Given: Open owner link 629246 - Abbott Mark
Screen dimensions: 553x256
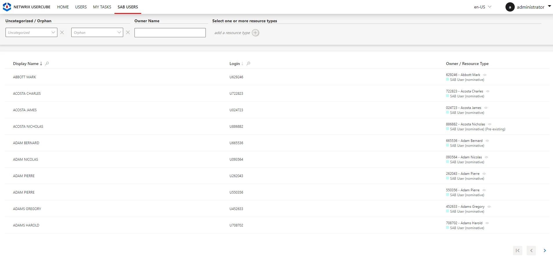Looking at the screenshot, I should pyautogui.click(x=463, y=75).
